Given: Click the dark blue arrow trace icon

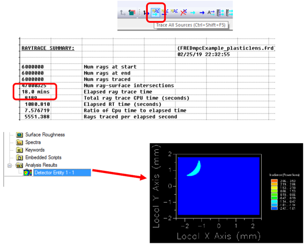Looking at the screenshot, I should (202, 13).
